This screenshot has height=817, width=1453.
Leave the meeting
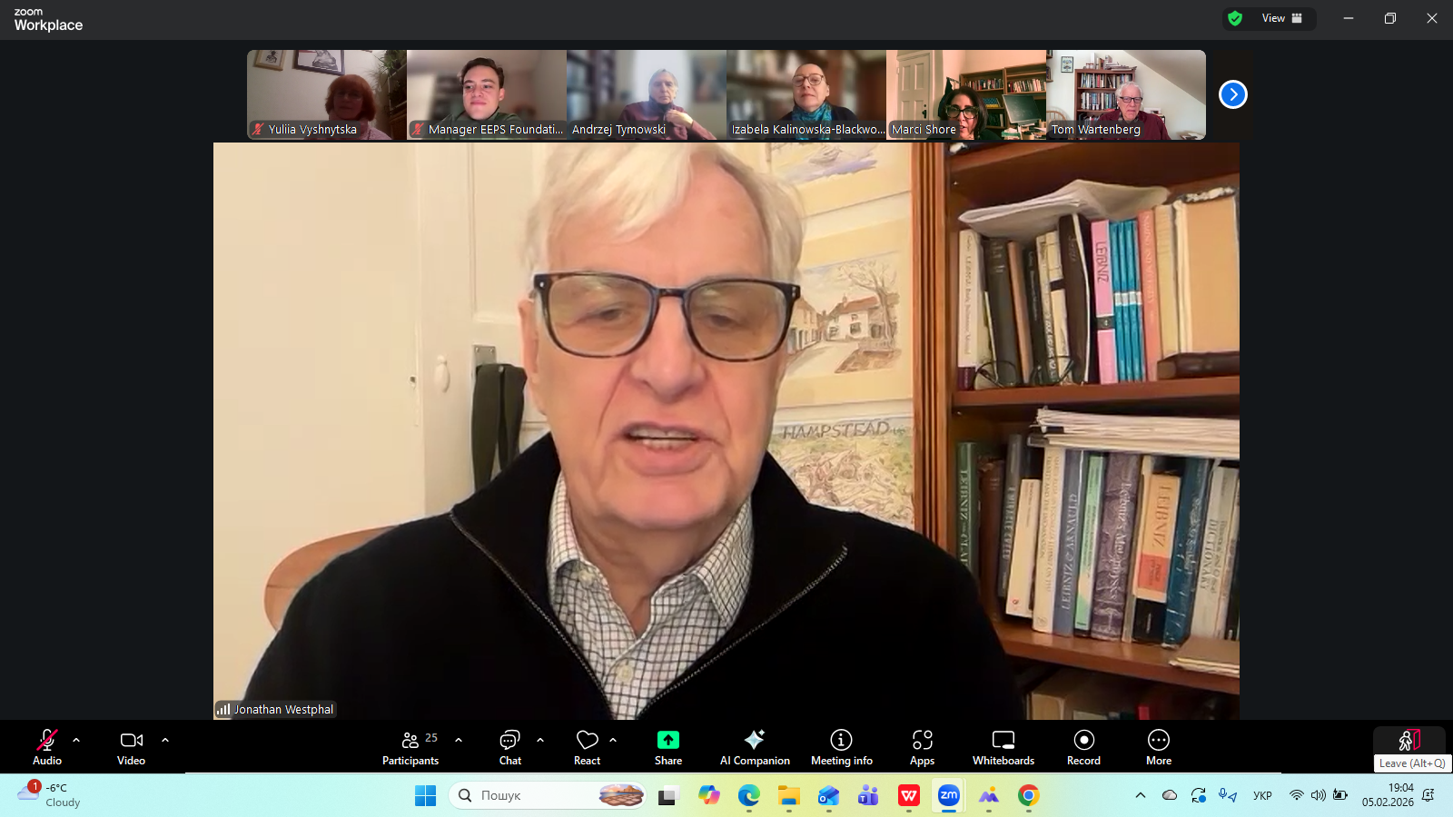1409,741
